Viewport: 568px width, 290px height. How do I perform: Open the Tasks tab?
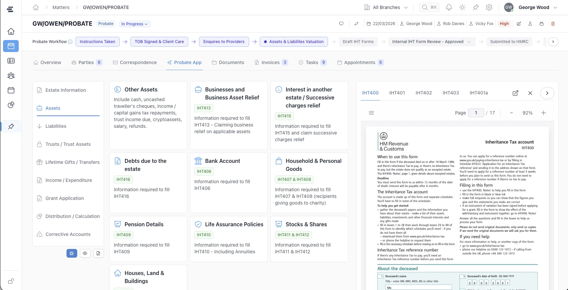312,62
